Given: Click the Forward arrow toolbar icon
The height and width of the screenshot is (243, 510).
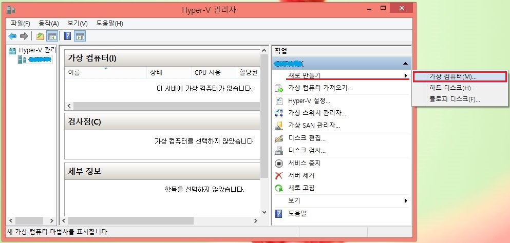Looking at the screenshot, I should [x=24, y=36].
